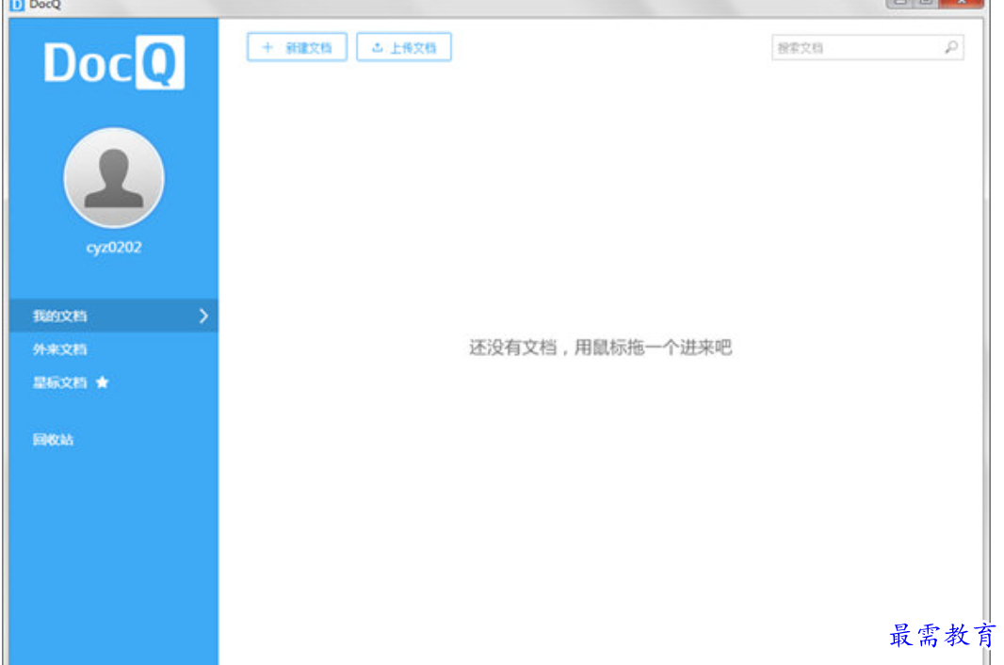This screenshot has width=1004, height=665.
Task: Click the DocQ app icon in title bar
Action: tap(17, 4)
